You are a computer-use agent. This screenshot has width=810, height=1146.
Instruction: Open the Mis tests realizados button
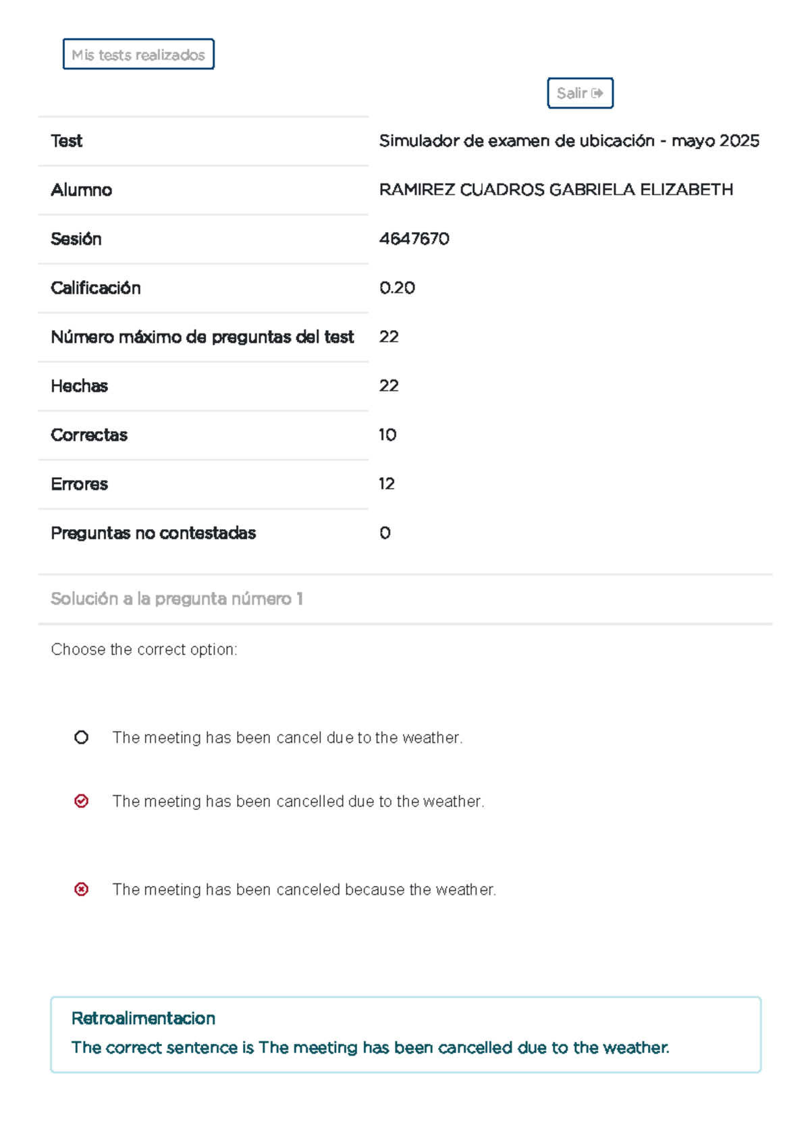[138, 54]
